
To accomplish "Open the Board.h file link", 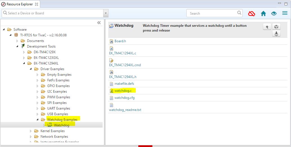I will [x=120, y=41].
